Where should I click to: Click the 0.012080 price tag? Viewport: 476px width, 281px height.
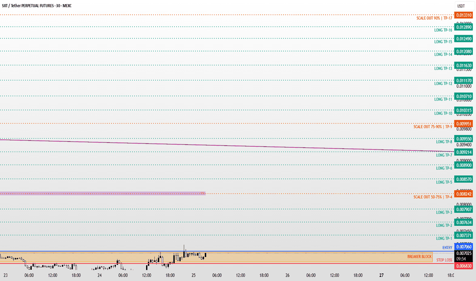pos(464,52)
